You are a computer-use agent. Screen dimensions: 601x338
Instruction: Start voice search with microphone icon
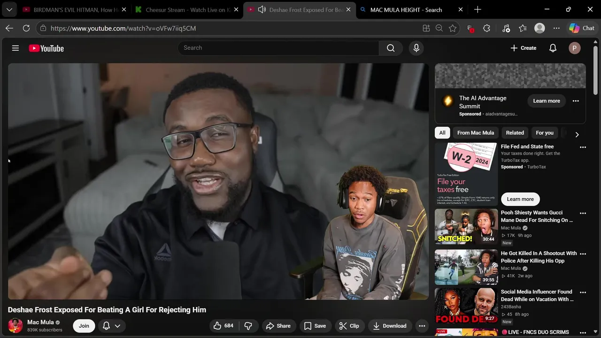[x=416, y=48]
